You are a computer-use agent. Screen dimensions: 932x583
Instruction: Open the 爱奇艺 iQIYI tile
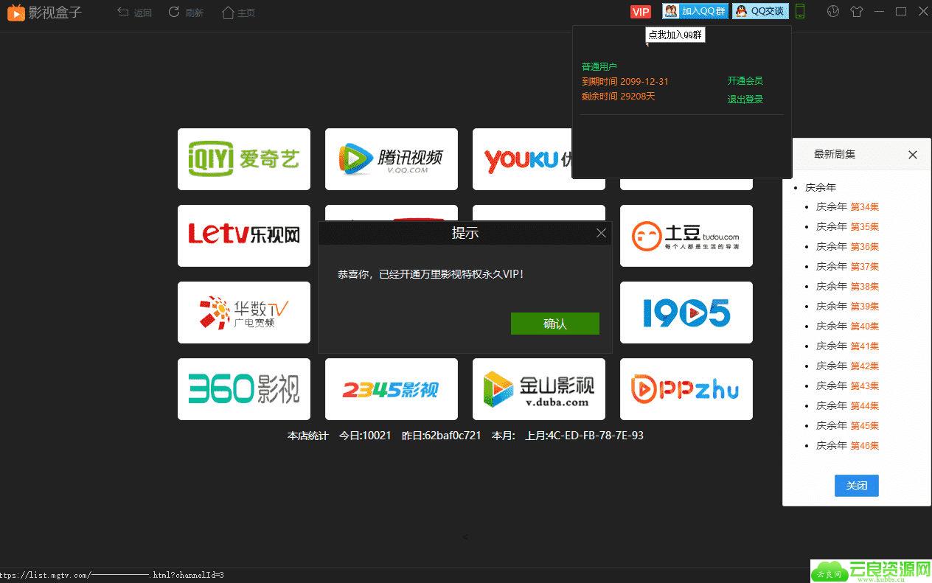point(244,159)
